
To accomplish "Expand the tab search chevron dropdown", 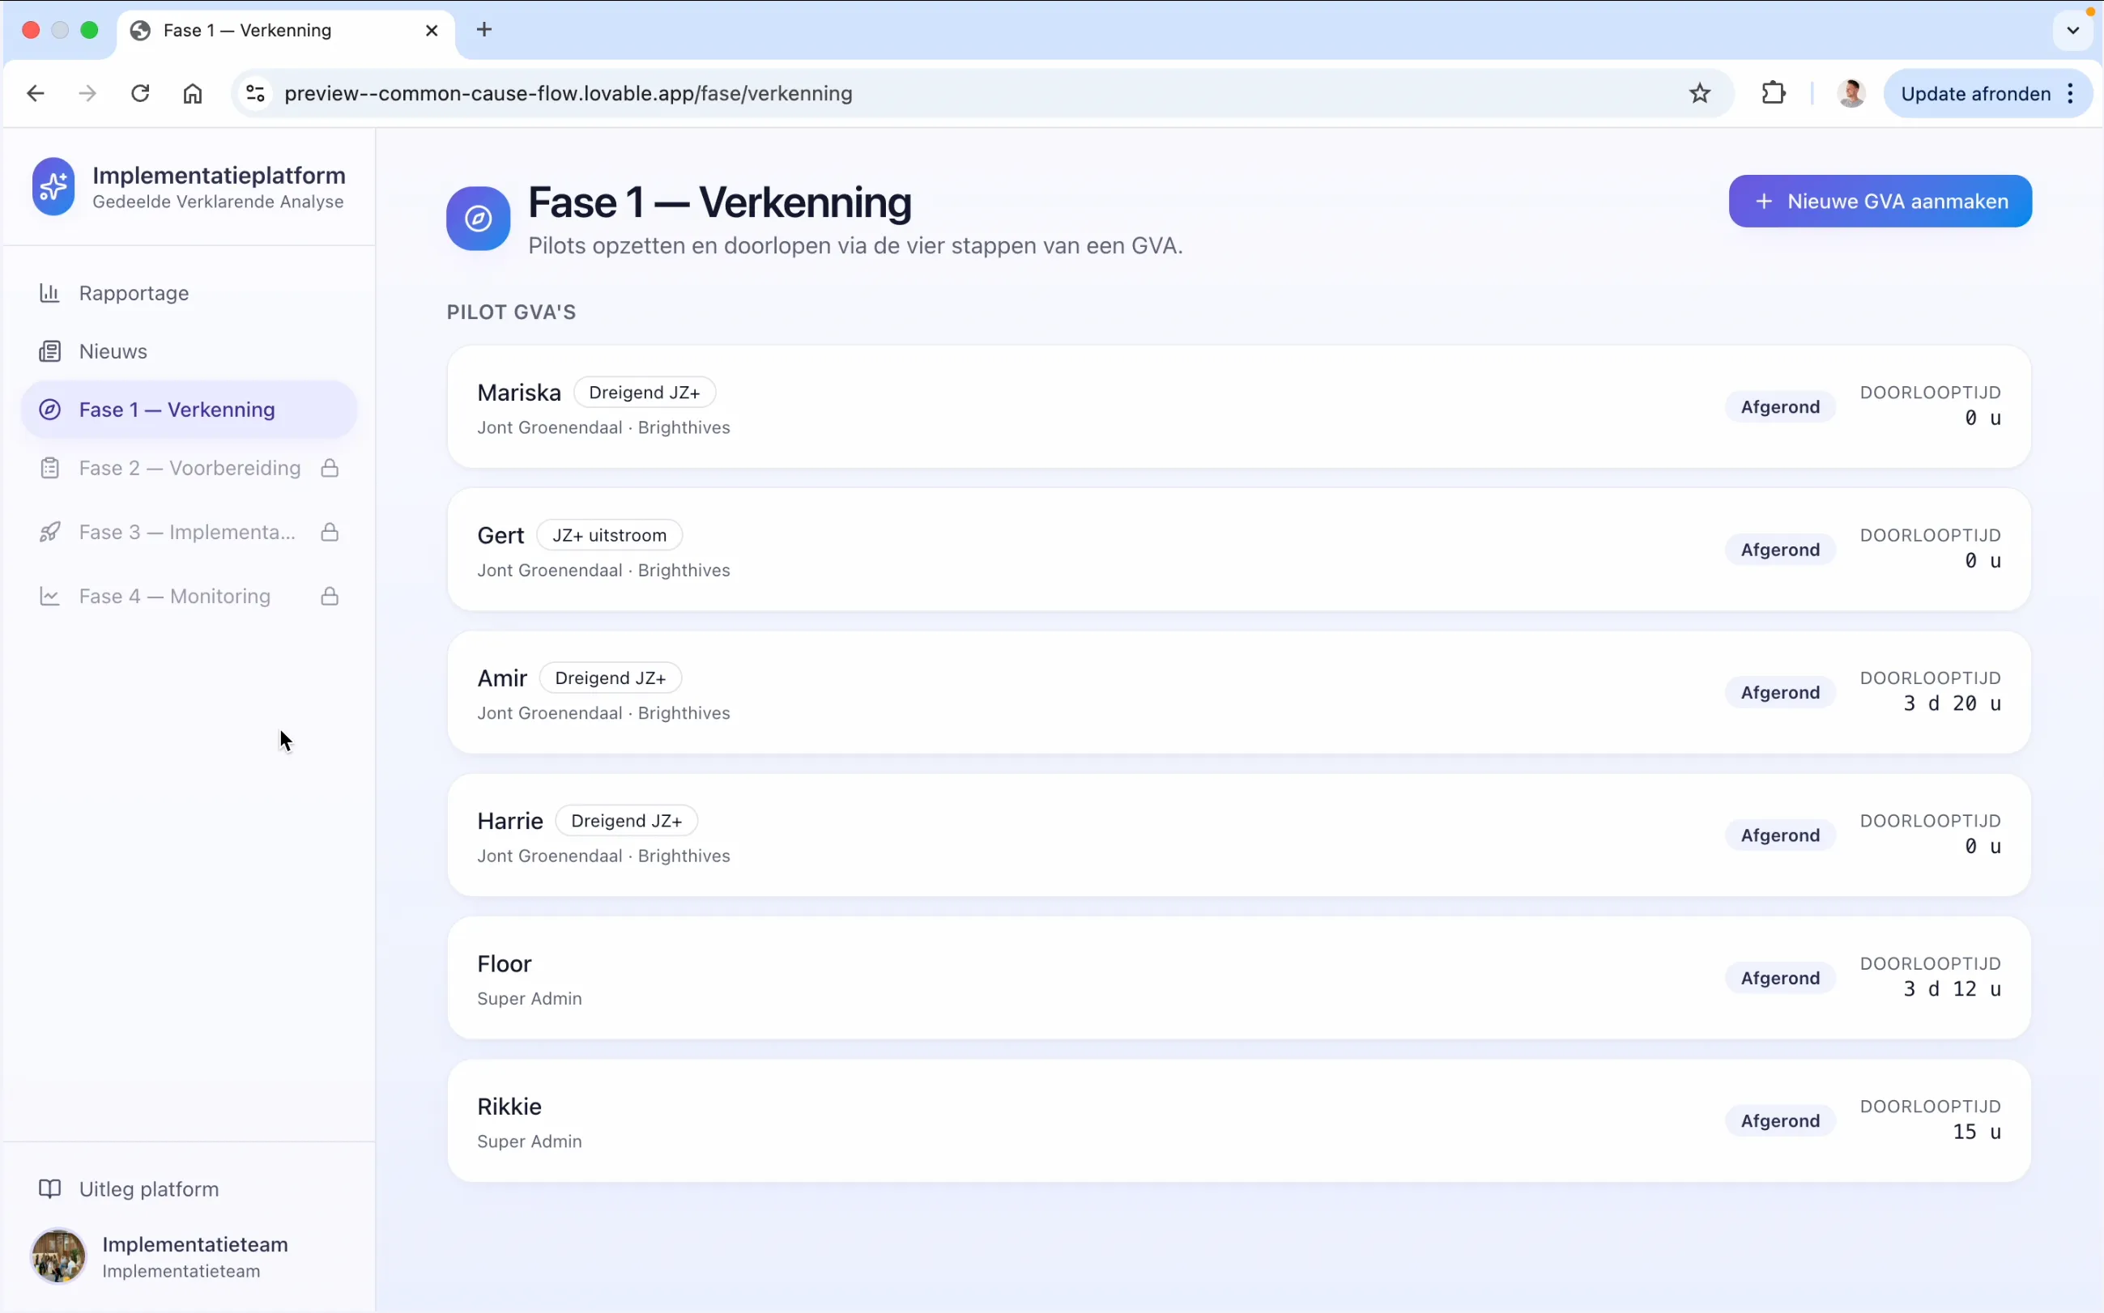I will coord(2072,31).
